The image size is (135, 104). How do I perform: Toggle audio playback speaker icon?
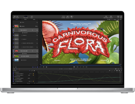coord(118,69)
